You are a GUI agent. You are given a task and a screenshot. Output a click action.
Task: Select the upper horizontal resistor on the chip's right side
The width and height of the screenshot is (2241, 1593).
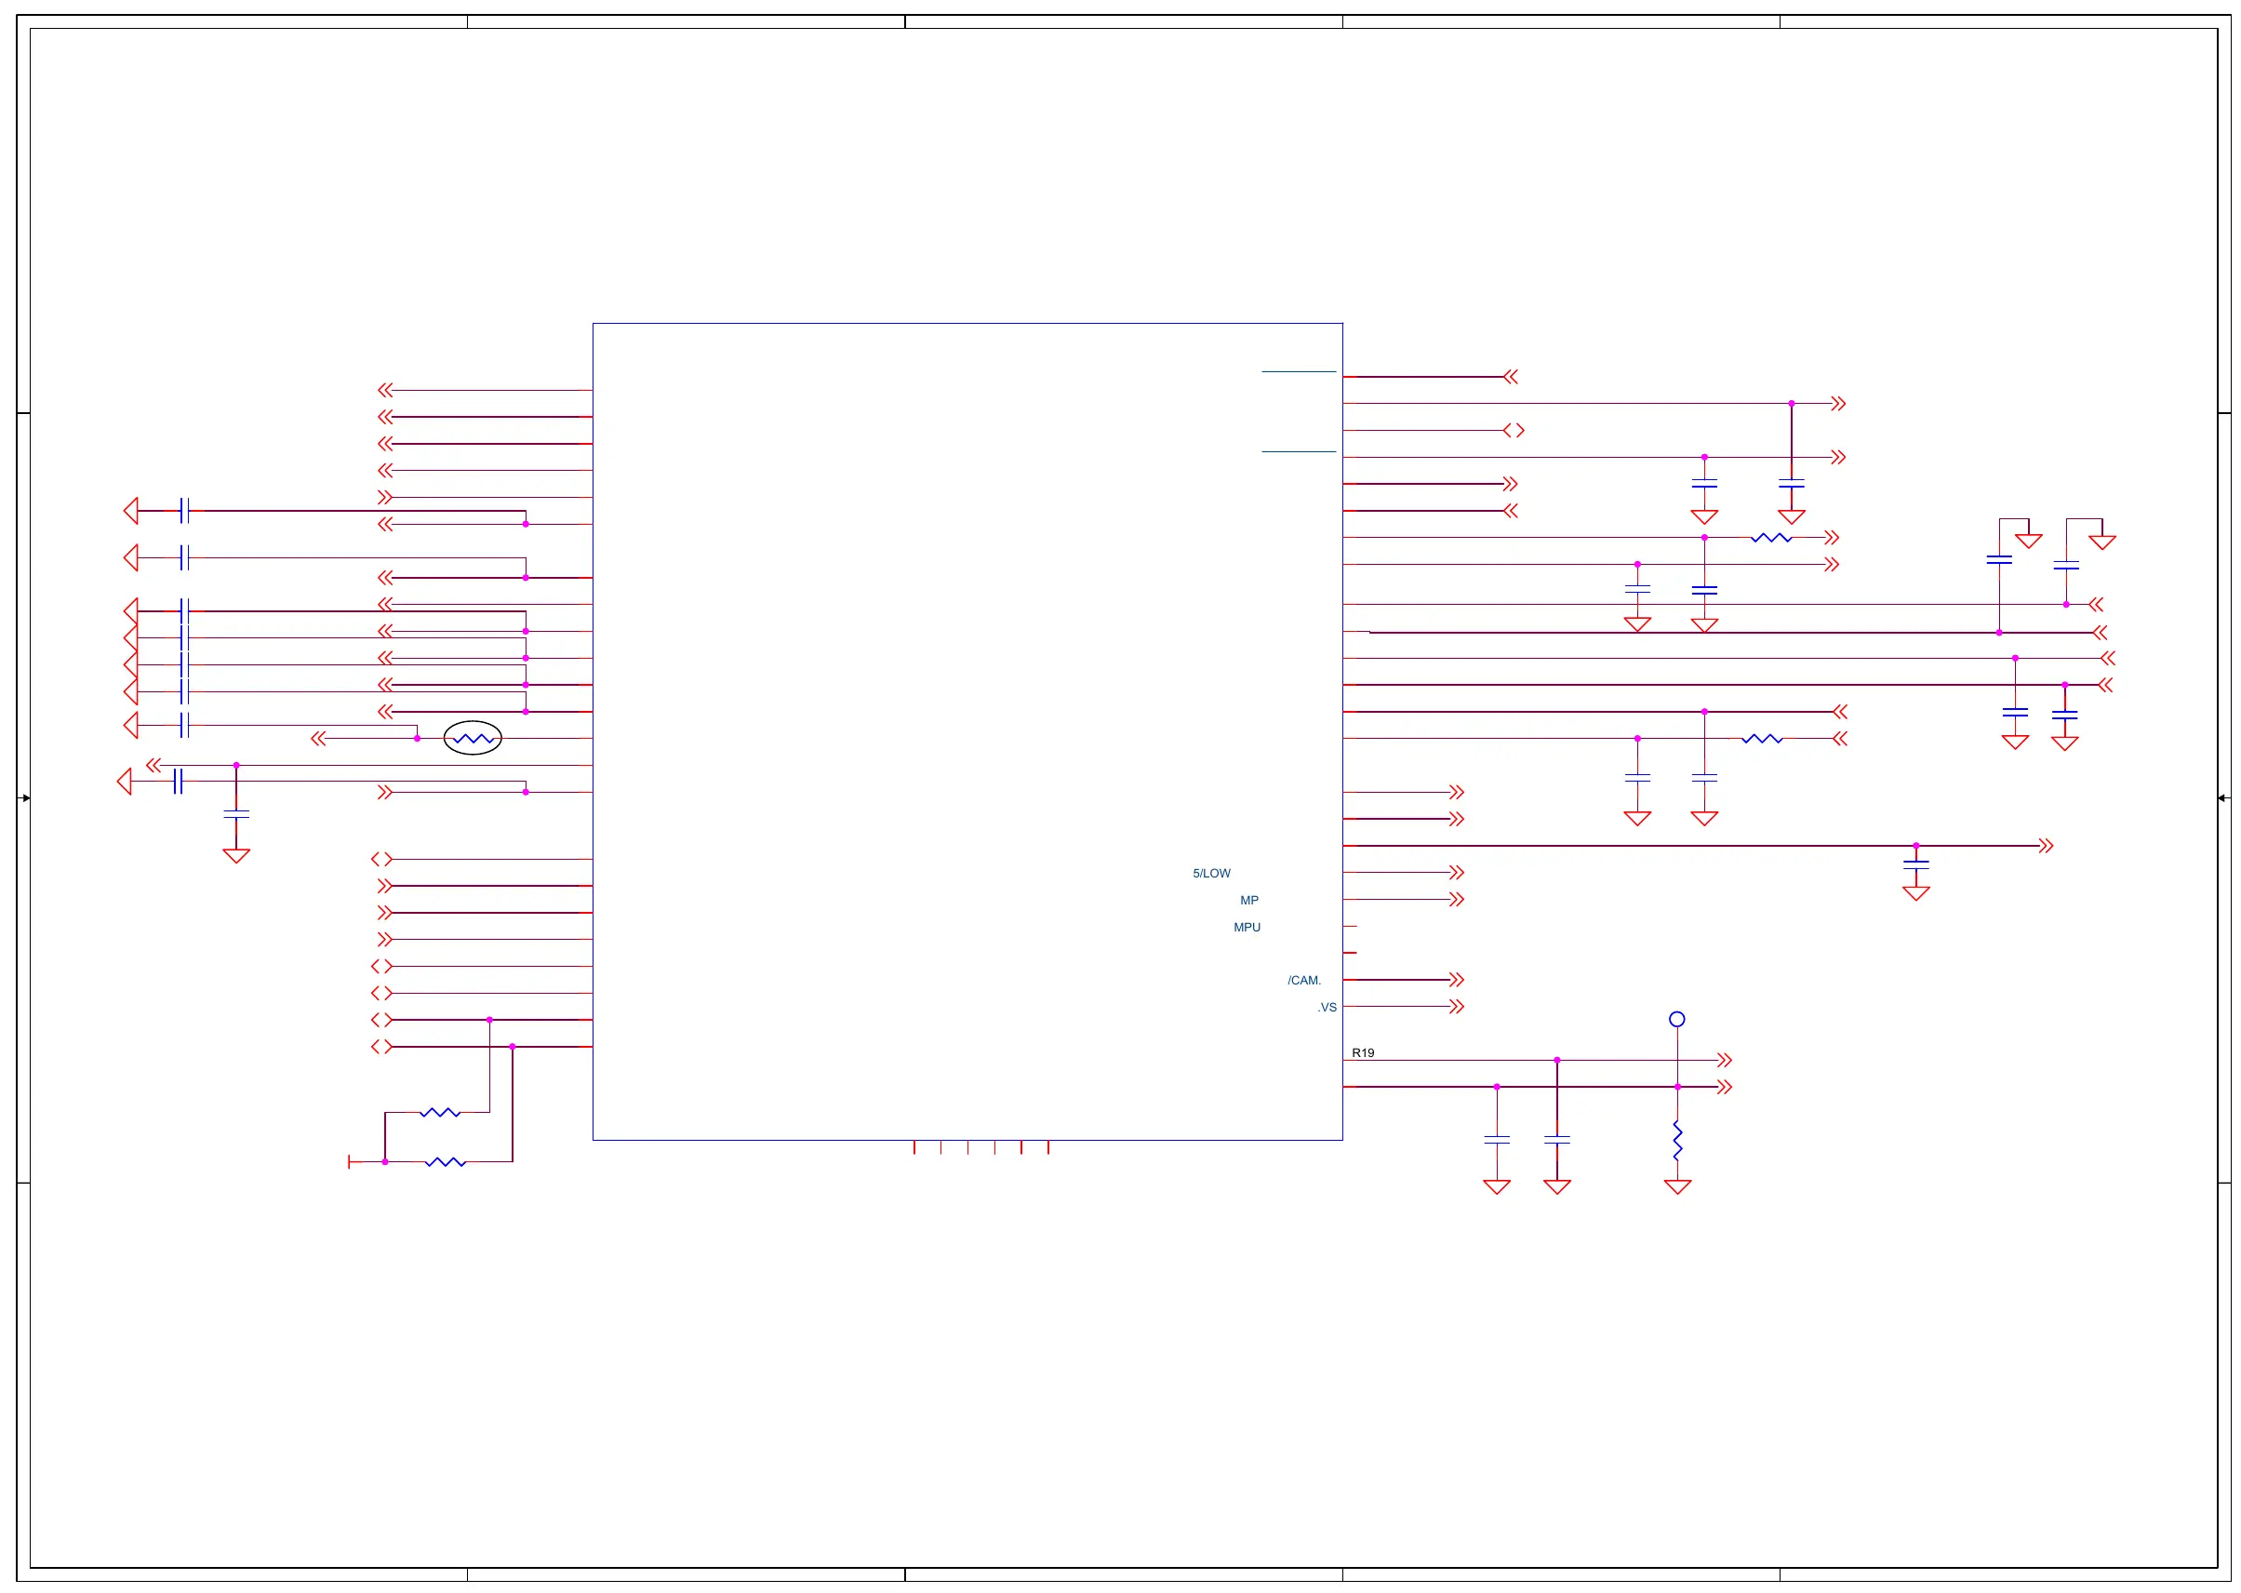coord(1771,538)
